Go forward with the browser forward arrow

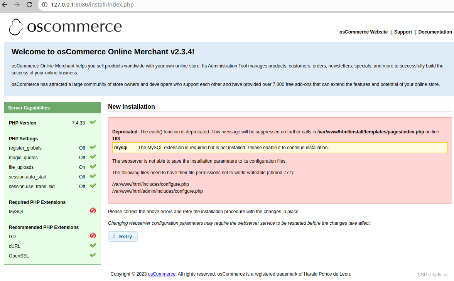pos(17,5)
